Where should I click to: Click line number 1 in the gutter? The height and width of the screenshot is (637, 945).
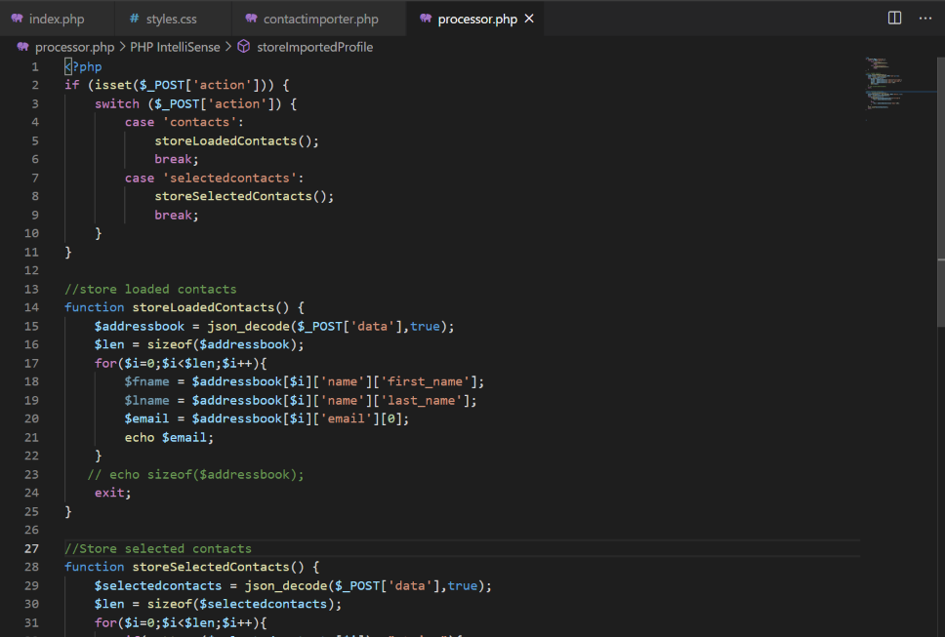[35, 67]
